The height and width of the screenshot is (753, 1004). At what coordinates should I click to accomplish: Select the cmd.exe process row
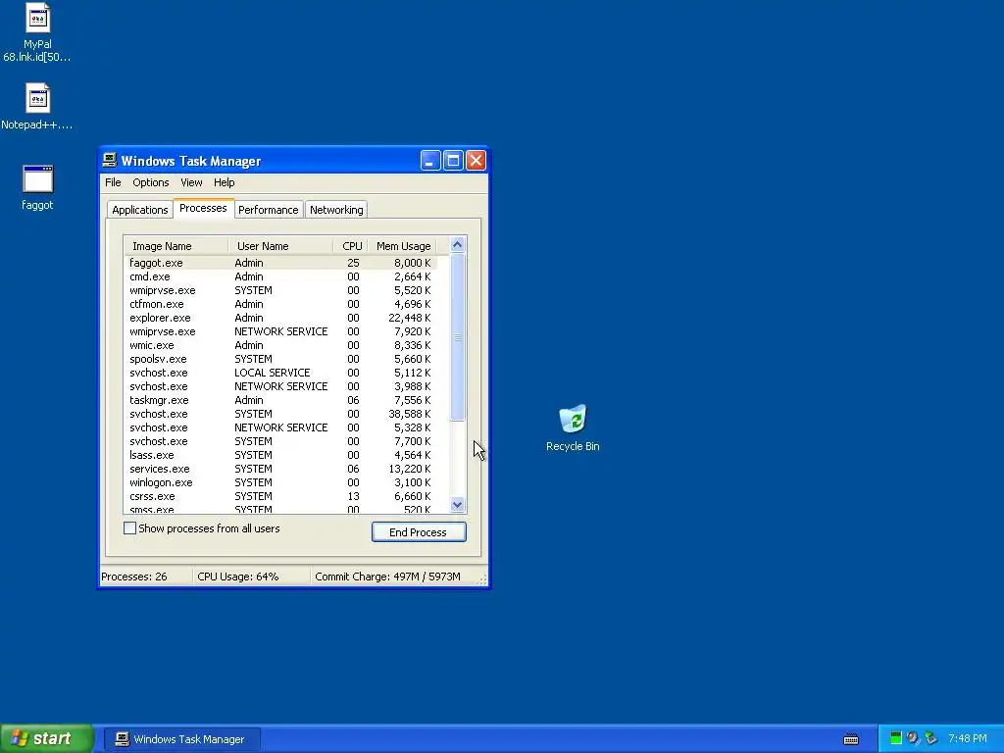pyautogui.click(x=280, y=276)
